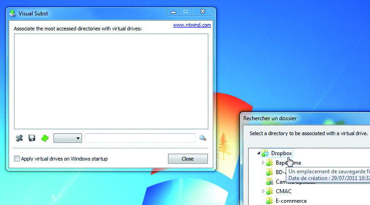Select the CMAC folder
This screenshot has height=205, width=370.
(284, 191)
